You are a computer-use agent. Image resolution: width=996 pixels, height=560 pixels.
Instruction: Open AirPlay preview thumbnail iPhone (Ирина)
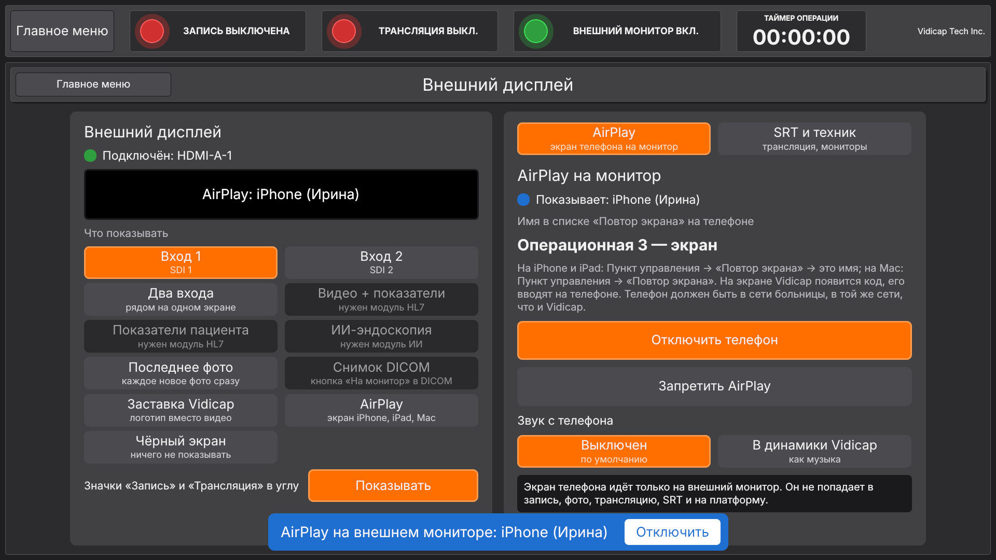coord(281,194)
